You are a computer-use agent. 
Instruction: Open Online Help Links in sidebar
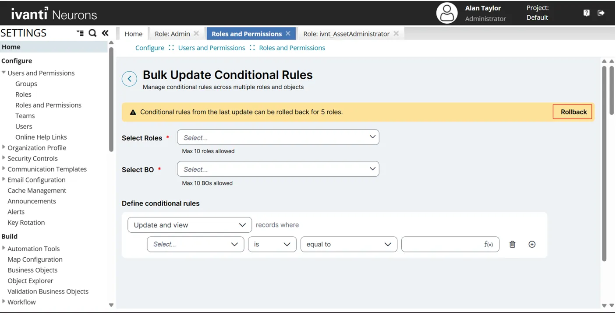pyautogui.click(x=41, y=137)
